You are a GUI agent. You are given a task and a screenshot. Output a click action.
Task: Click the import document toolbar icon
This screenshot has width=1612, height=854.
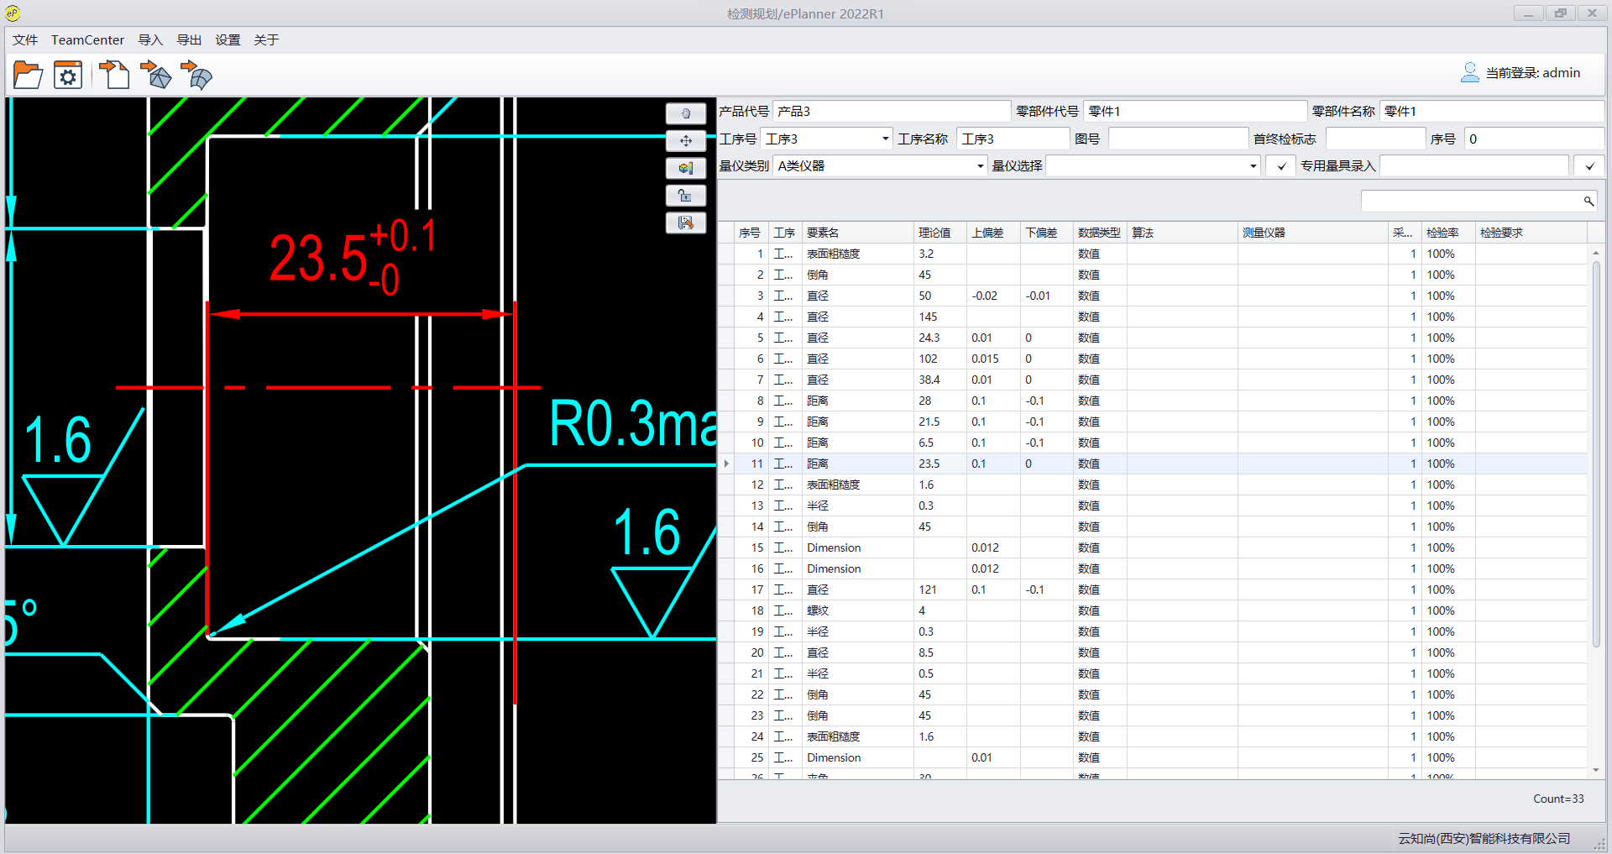coord(114,75)
